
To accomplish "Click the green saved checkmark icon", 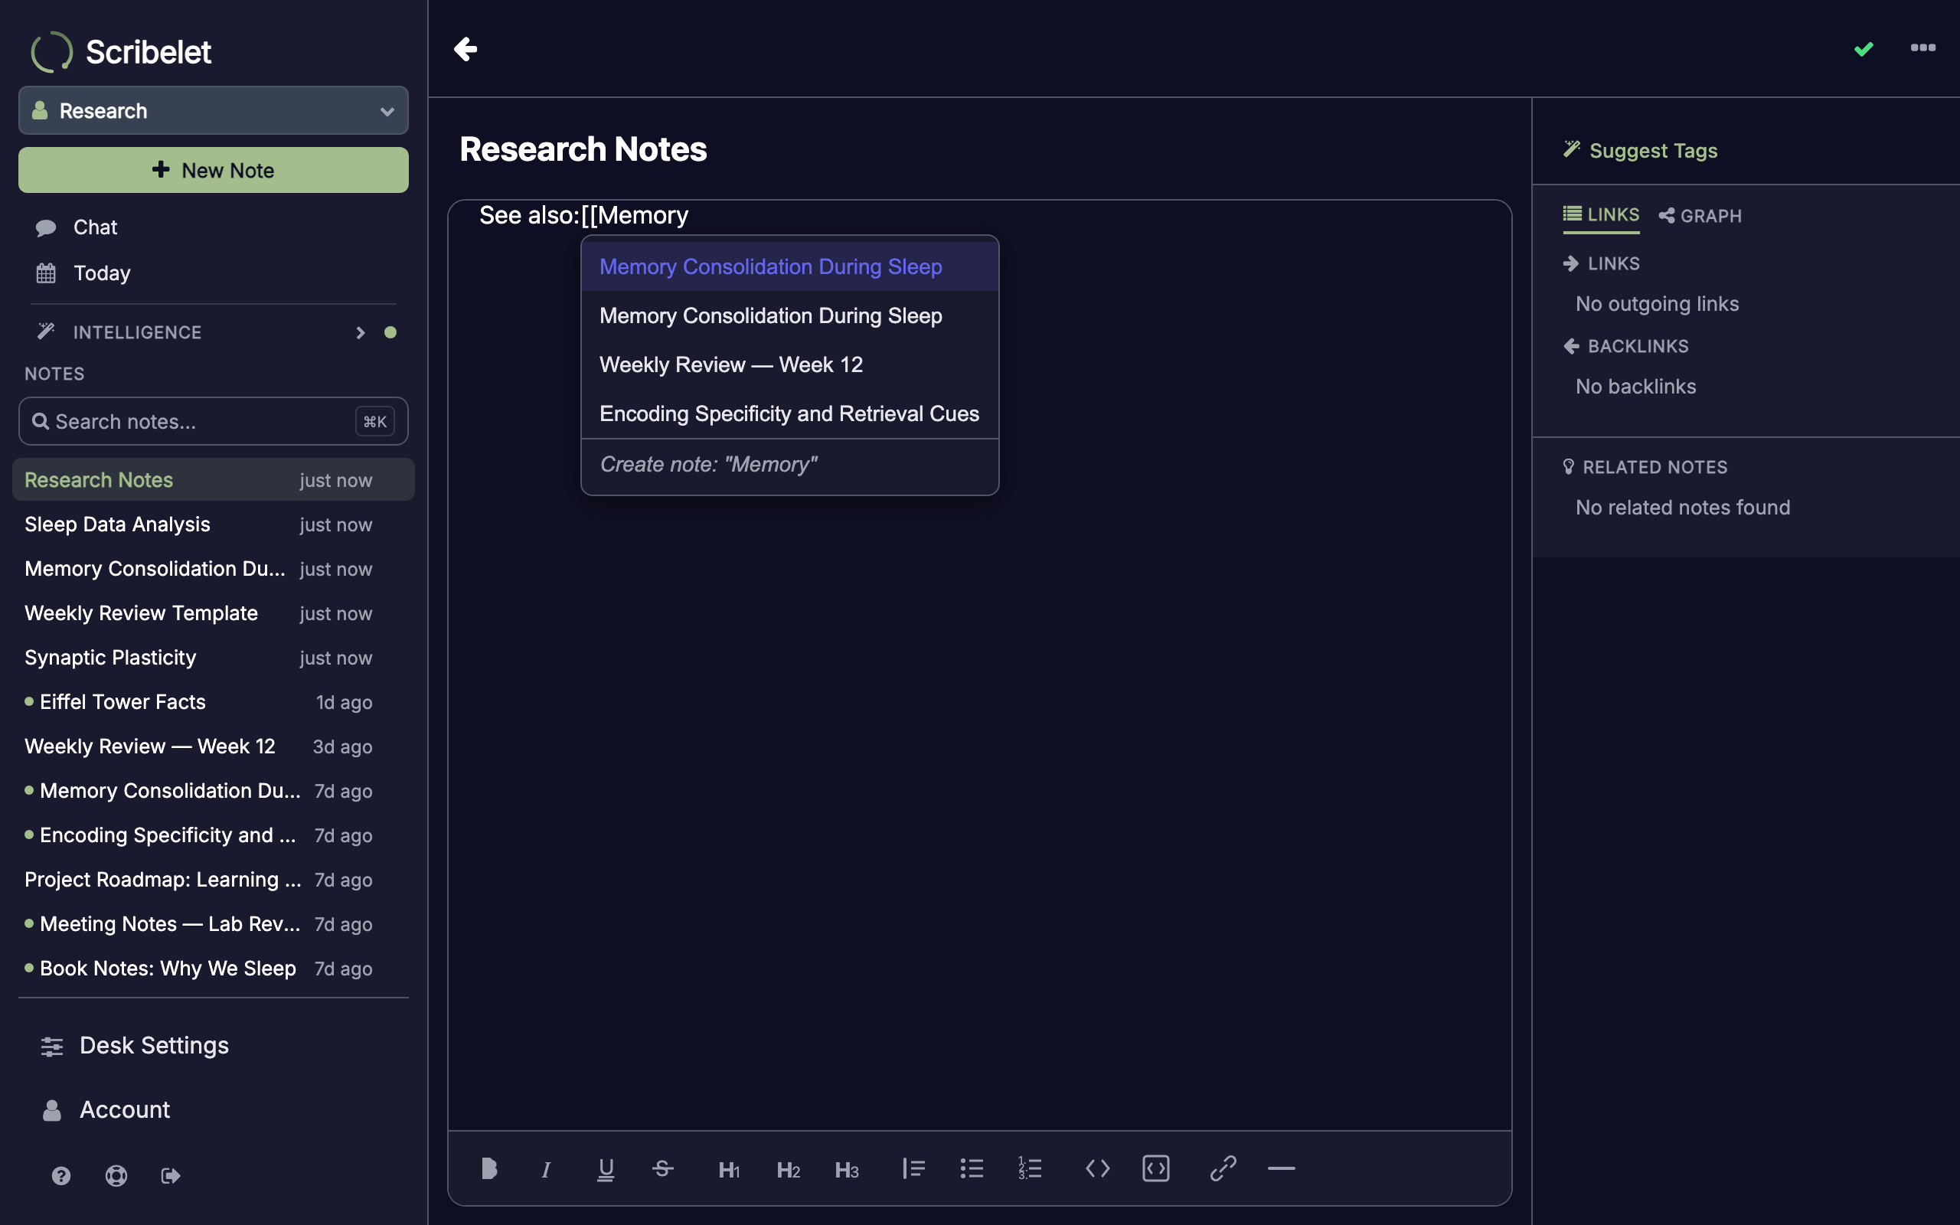I will [x=1864, y=50].
